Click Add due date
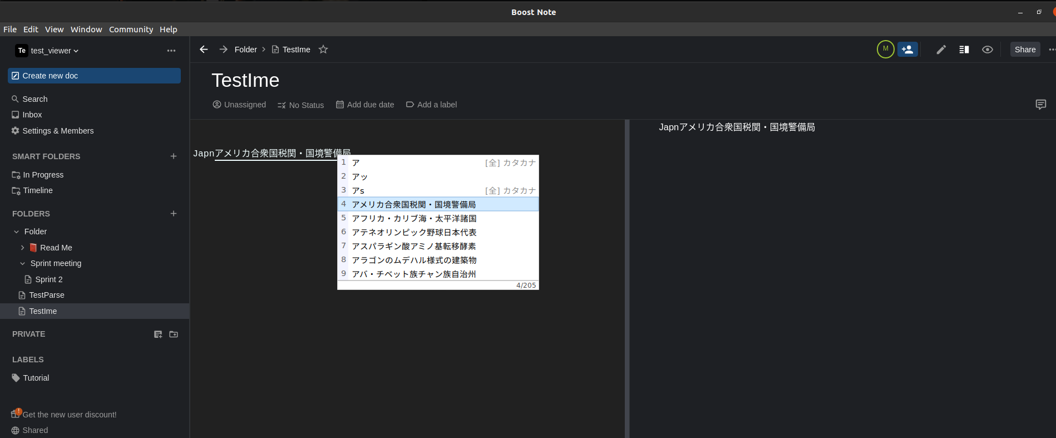Screen dimensions: 1056x438 [365, 105]
